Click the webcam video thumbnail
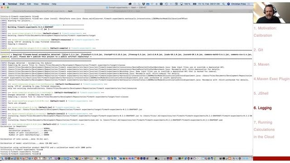The image size is (290, 163). pos(271,13)
